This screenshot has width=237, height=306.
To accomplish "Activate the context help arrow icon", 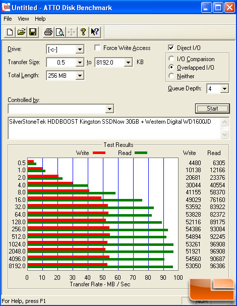I will pyautogui.click(x=95, y=32).
